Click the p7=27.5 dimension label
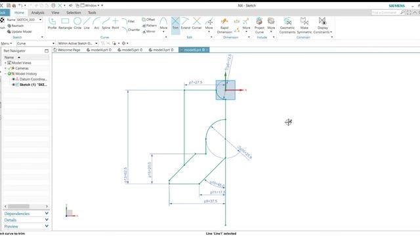This screenshot has width=420, height=236. coord(196,83)
